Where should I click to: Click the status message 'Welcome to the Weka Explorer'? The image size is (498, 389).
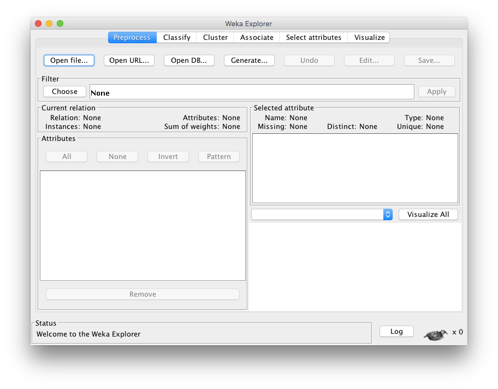88,334
